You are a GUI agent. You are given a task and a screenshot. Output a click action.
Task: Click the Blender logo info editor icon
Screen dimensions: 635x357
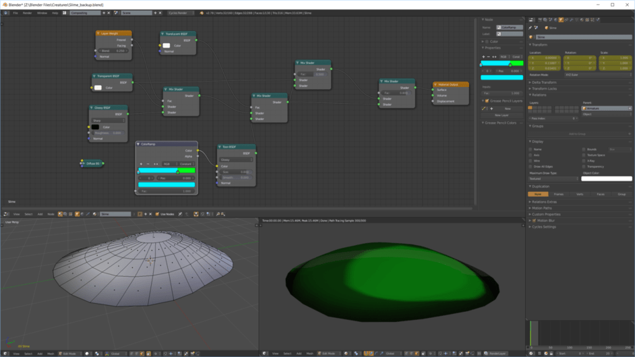(x=6, y=13)
